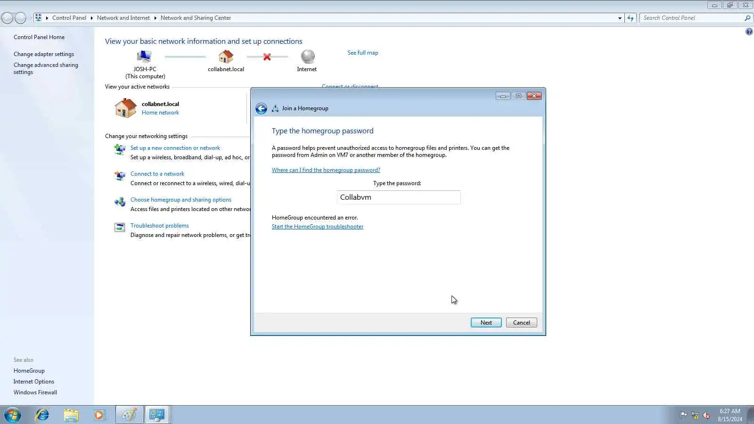Navigate to Control Panel breadcrumb
This screenshot has width=754, height=424.
pyautogui.click(x=69, y=18)
